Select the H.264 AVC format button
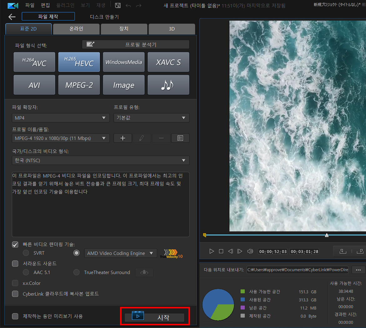The width and height of the screenshot is (366, 328). pyautogui.click(x=34, y=62)
